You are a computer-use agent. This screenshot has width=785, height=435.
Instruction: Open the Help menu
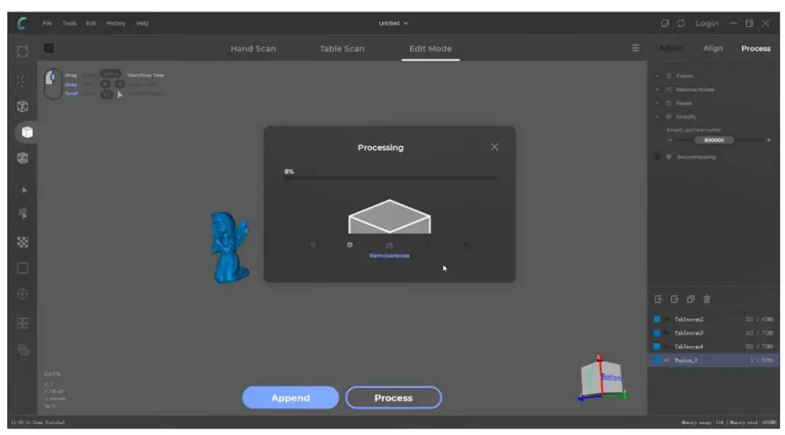tap(143, 23)
